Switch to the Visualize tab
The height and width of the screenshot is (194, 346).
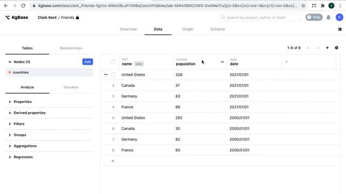coord(71,87)
